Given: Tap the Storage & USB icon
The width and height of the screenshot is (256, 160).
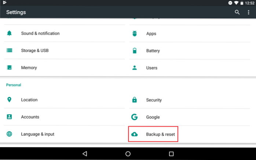Looking at the screenshot, I should [10, 50].
